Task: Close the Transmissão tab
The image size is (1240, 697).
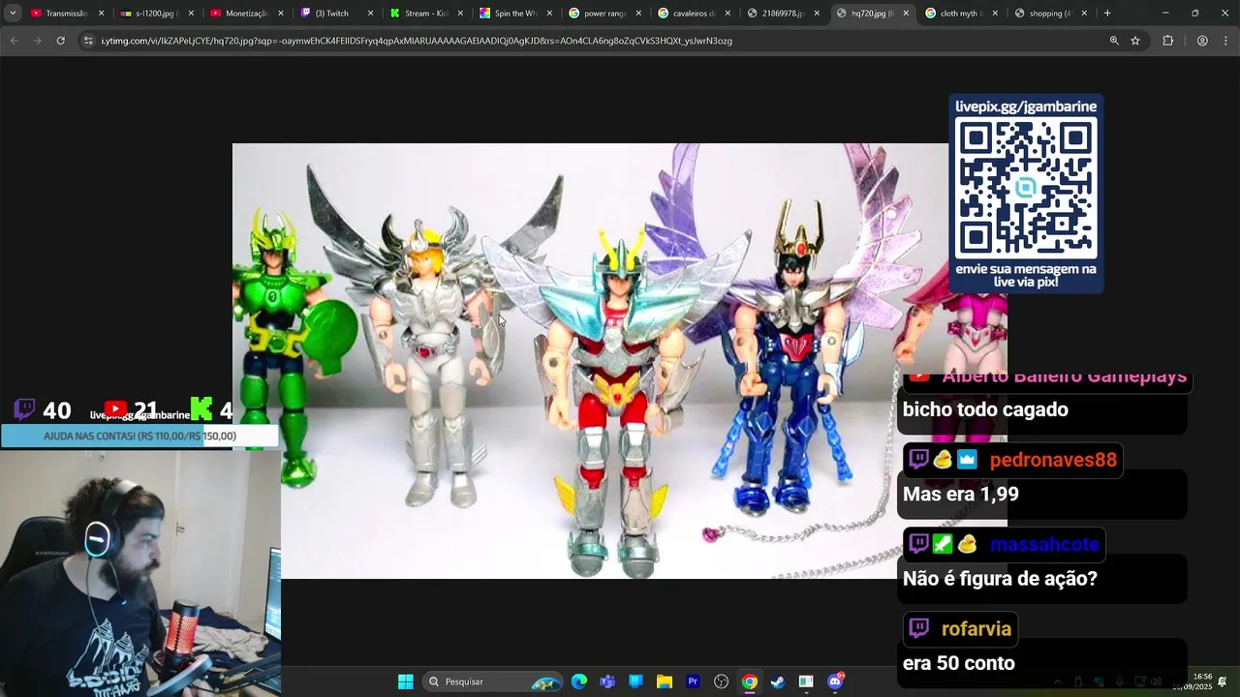Action: click(101, 14)
